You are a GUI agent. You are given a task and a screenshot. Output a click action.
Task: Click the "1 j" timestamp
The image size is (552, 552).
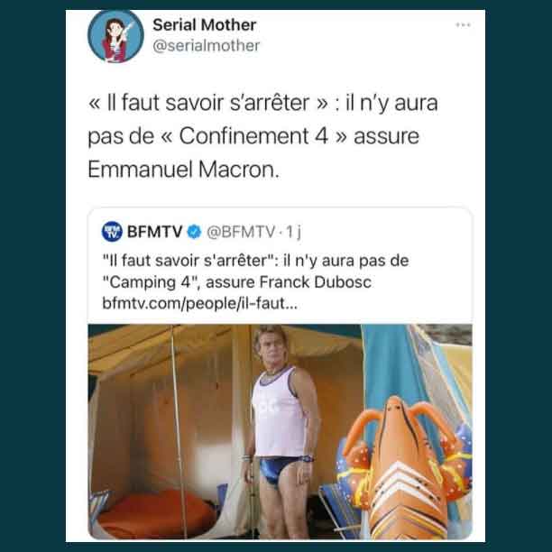[x=293, y=232]
